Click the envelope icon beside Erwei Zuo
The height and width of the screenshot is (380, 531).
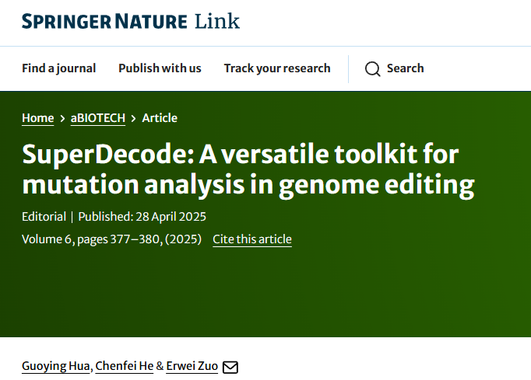[x=230, y=367]
